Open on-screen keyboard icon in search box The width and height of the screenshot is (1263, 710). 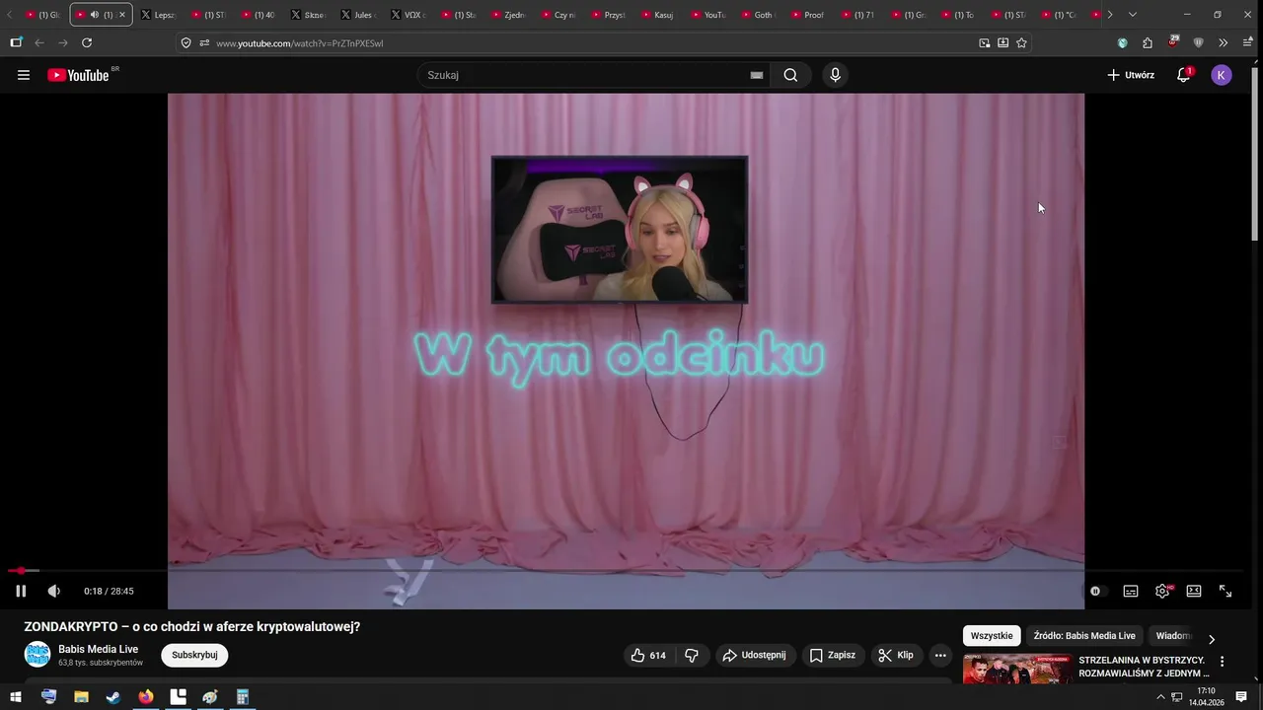[x=757, y=75]
